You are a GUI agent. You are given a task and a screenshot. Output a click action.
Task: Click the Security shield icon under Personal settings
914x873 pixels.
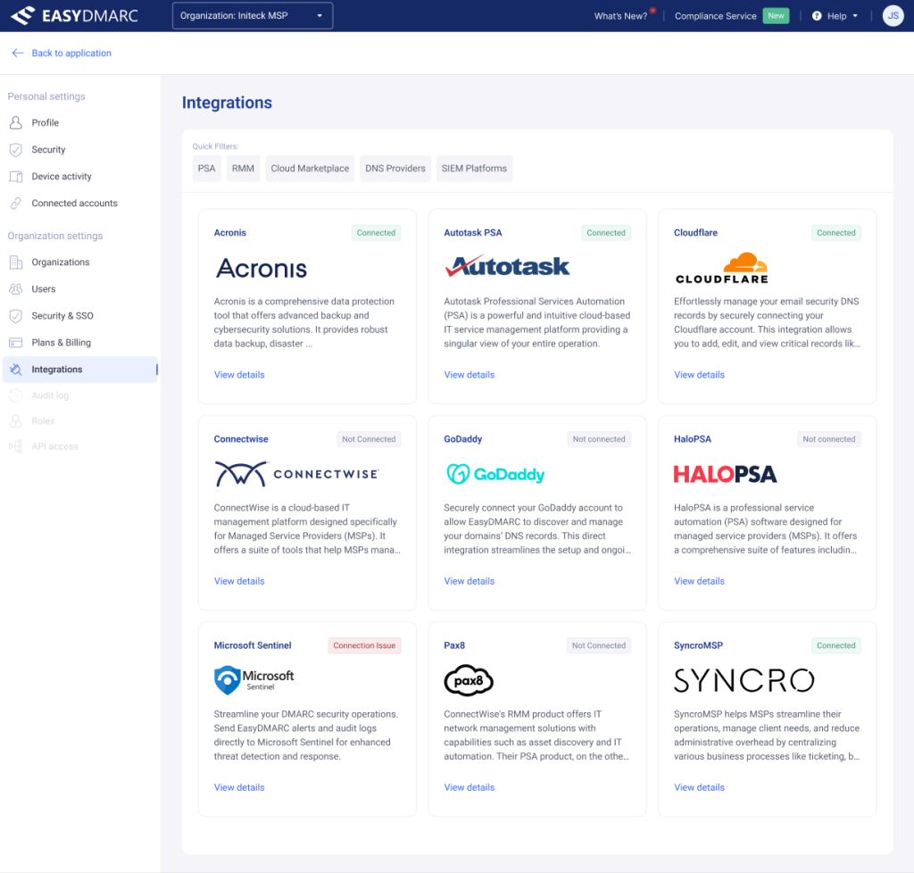(15, 150)
